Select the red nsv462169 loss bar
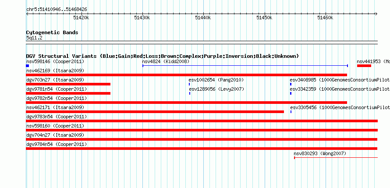Screen dimensions: 390x188 coord(187,75)
